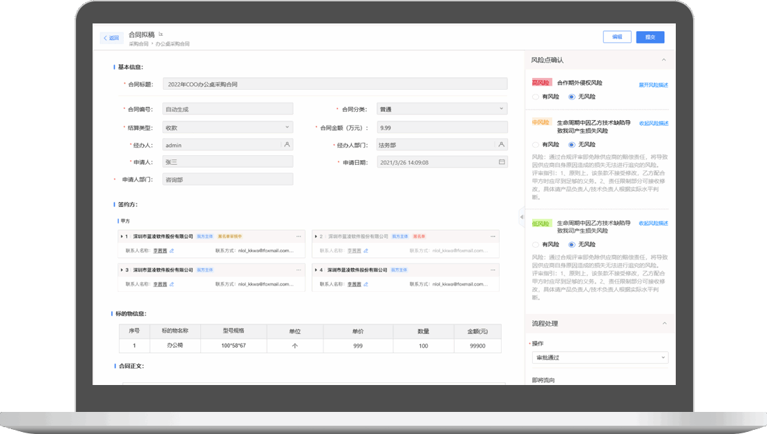Click the edit pencil icon for party 1 contact
This screenshot has width=767, height=434.
(172, 250)
